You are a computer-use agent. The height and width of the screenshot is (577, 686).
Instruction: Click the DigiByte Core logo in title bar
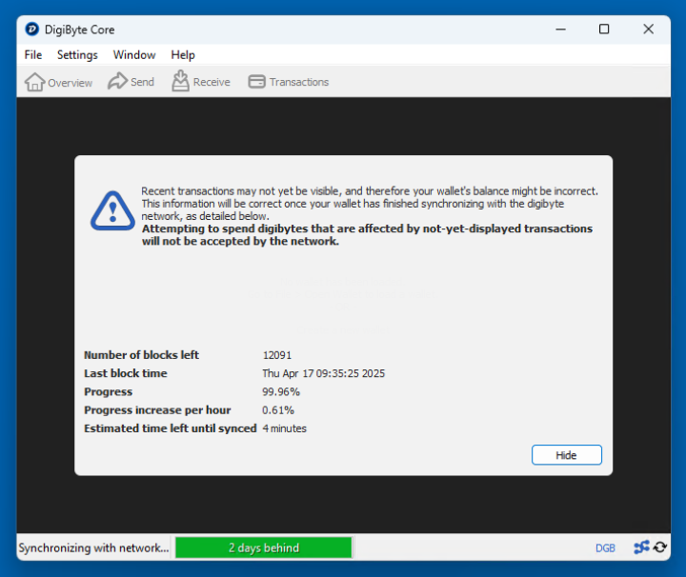coord(32,30)
